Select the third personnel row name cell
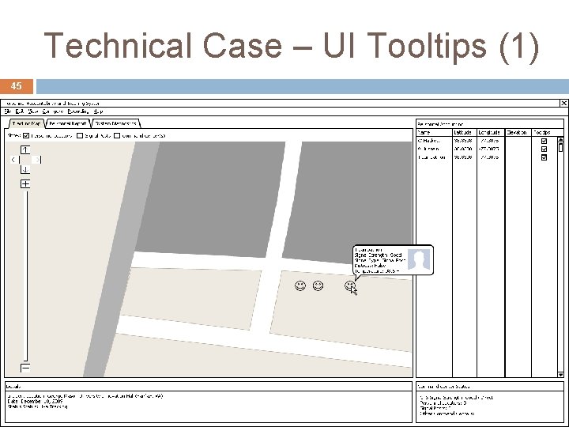 [434, 157]
